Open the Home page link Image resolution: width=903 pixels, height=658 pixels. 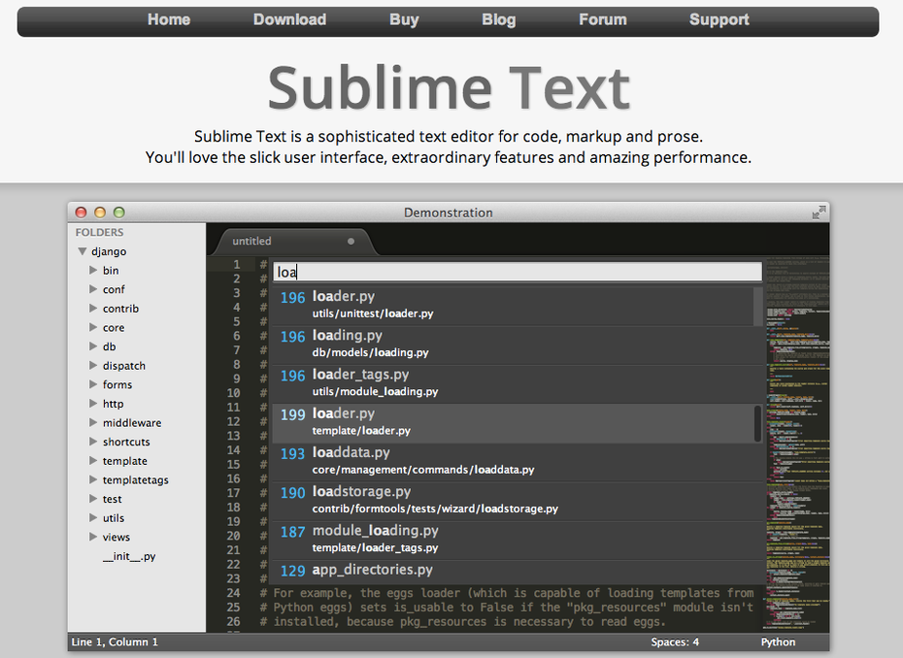pyautogui.click(x=169, y=19)
